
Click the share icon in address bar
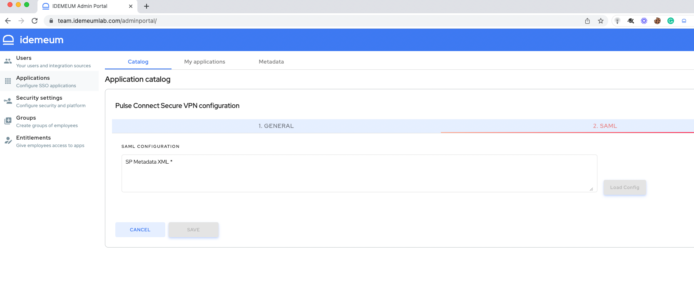587,21
